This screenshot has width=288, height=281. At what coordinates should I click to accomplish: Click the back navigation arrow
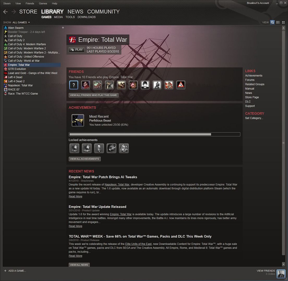(5, 12)
